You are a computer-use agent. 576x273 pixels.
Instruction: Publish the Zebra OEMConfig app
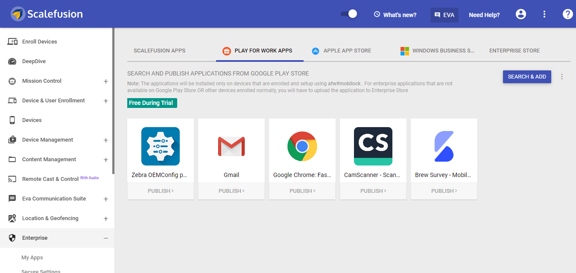click(161, 191)
